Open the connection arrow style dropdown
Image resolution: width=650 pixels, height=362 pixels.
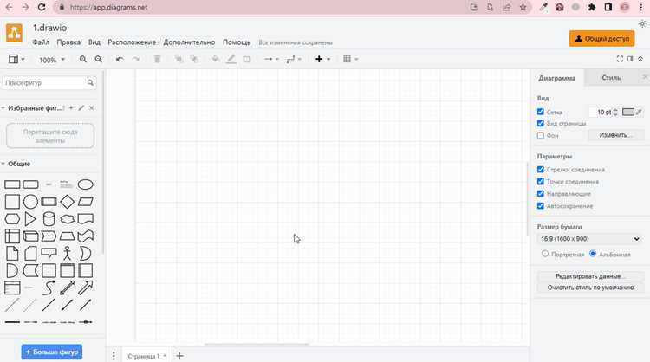271,59
